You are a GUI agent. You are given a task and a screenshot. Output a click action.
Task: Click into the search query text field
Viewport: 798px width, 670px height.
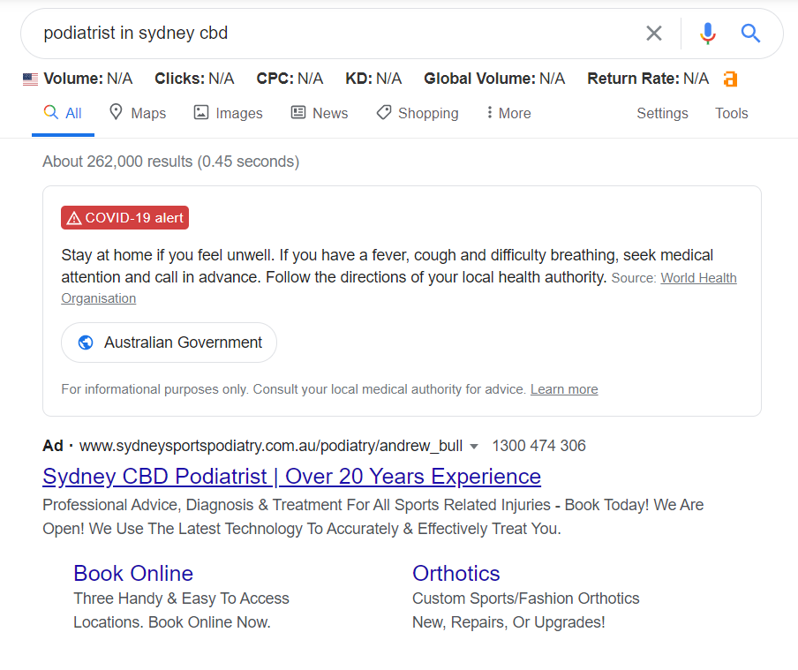click(335, 34)
